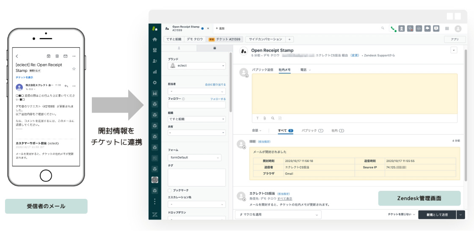
Task: Open ticket options chevron beside ticket title
Action: click(x=454, y=50)
